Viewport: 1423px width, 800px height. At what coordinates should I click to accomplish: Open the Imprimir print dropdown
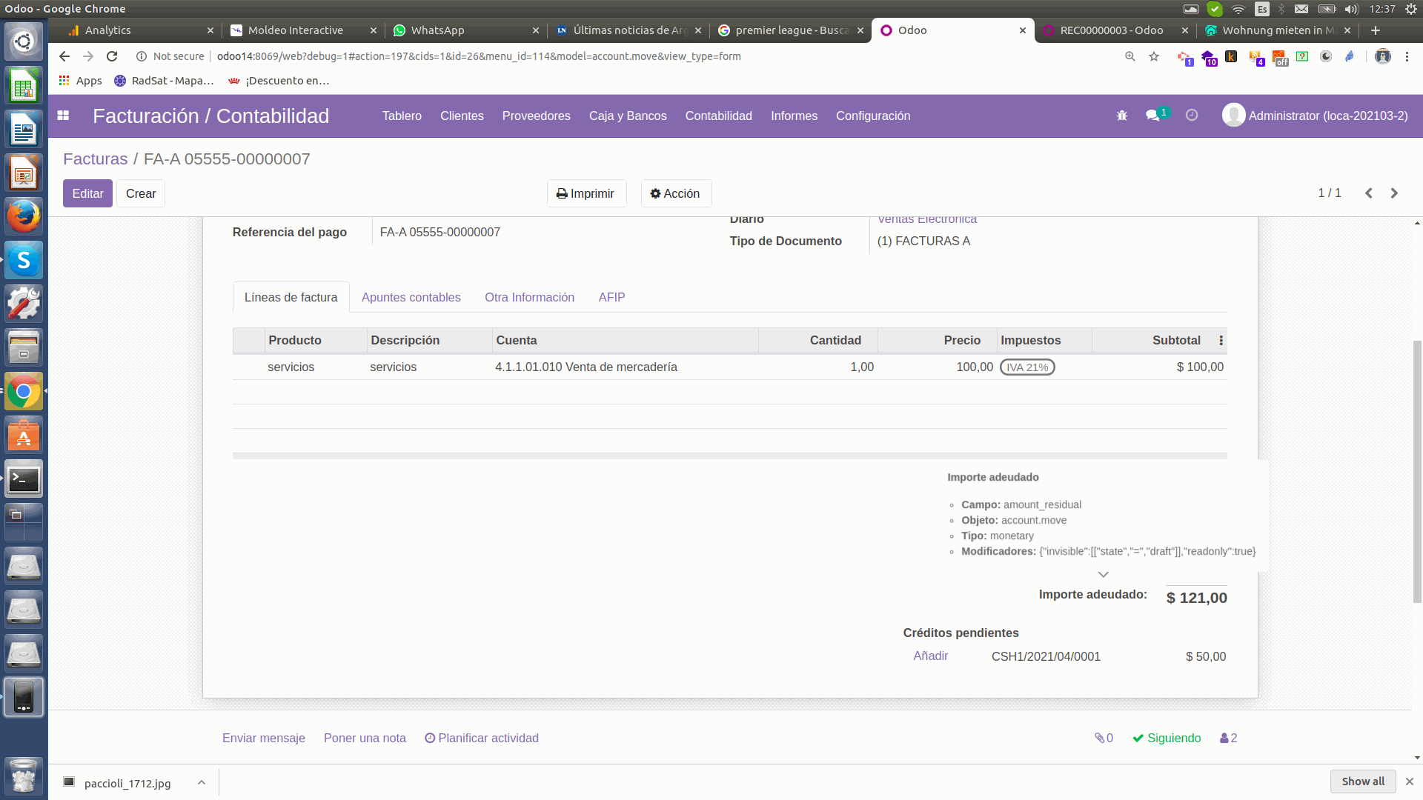pos(586,193)
